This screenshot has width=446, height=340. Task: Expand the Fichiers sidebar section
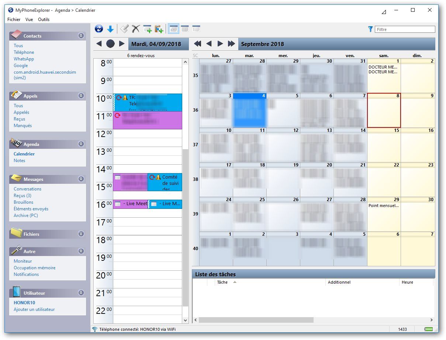[x=81, y=234]
